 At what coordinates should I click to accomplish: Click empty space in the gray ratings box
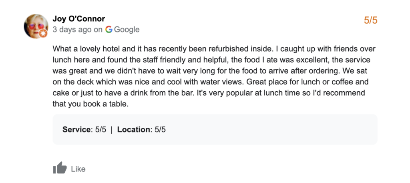click(x=272, y=130)
